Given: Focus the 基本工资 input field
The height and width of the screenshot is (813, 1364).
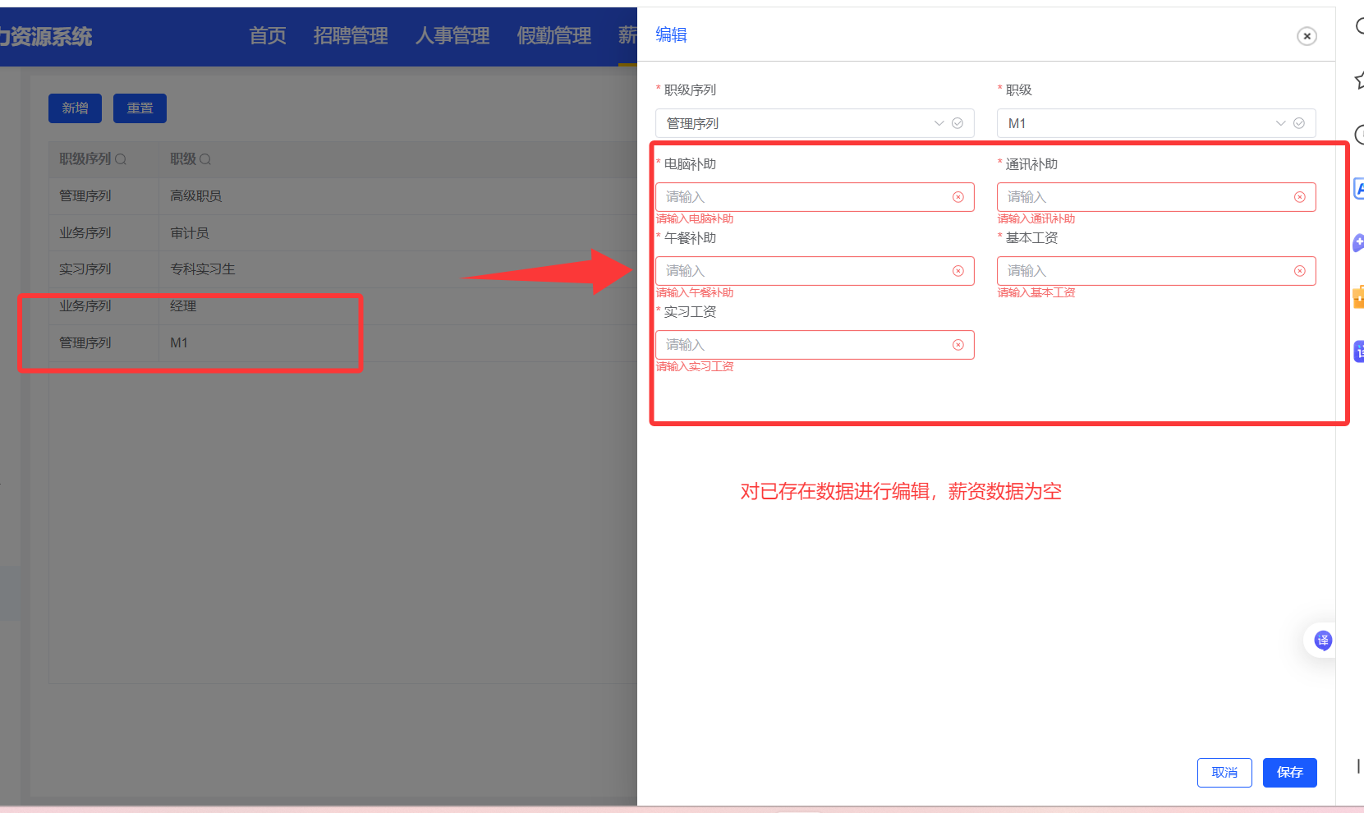Looking at the screenshot, I should point(1156,271).
